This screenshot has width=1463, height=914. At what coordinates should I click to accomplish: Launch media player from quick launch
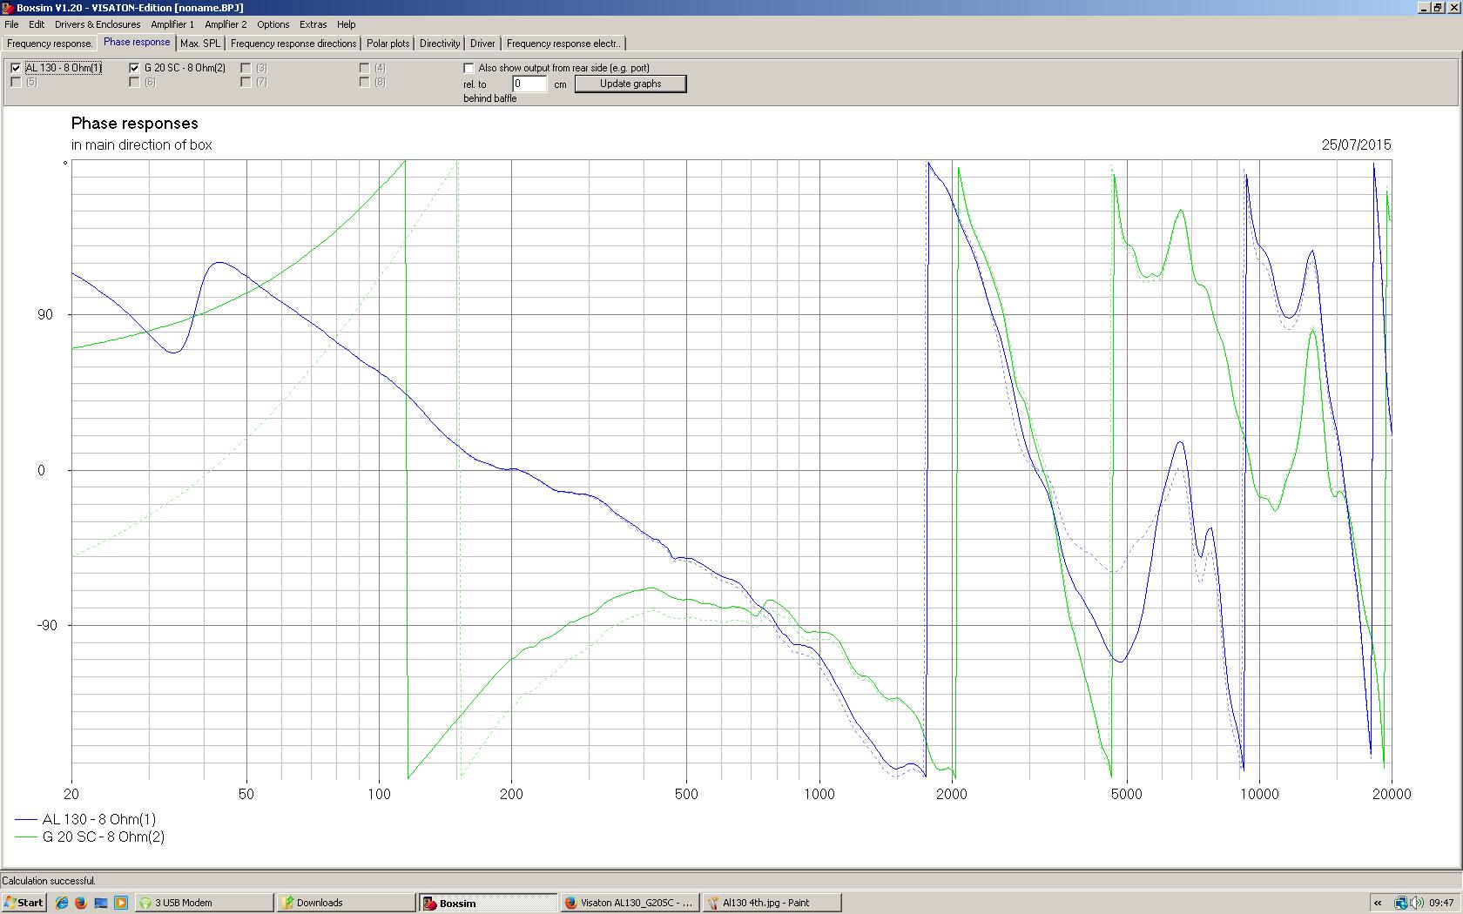121,903
